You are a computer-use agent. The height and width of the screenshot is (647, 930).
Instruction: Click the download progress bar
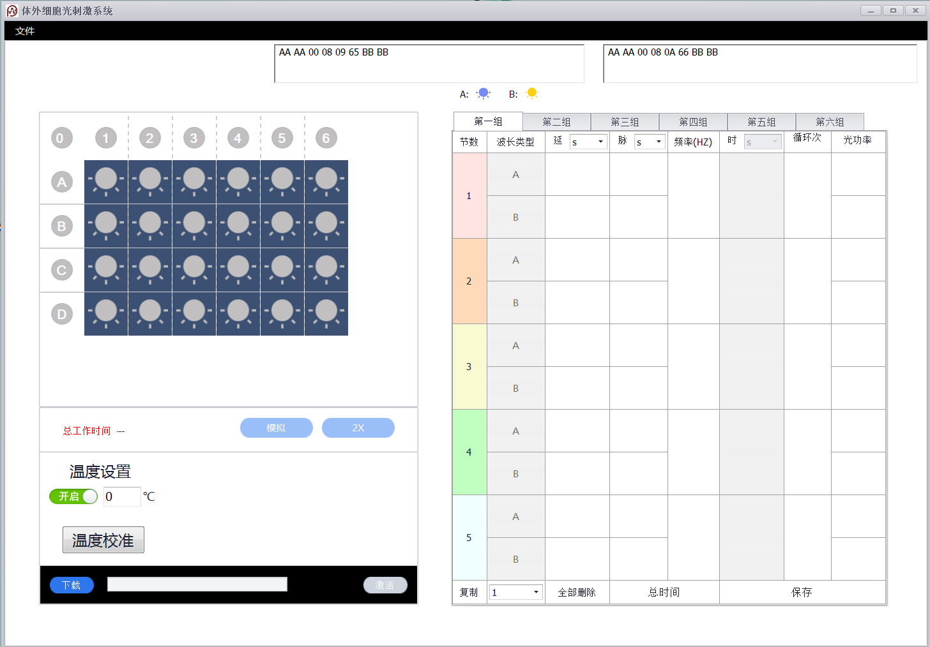pyautogui.click(x=197, y=584)
